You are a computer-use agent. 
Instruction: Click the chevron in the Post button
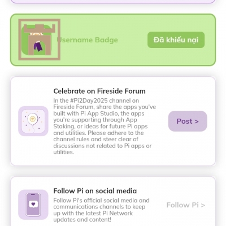coord(197,121)
